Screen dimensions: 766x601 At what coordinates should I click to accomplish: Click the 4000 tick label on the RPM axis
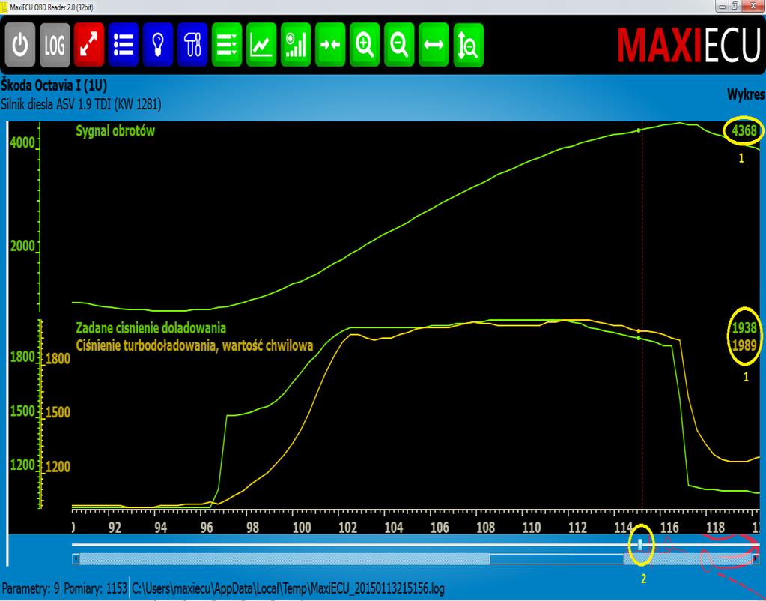tap(22, 143)
